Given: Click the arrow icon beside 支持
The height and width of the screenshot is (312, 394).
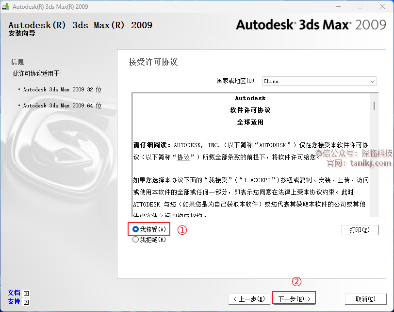Looking at the screenshot, I should point(26,302).
